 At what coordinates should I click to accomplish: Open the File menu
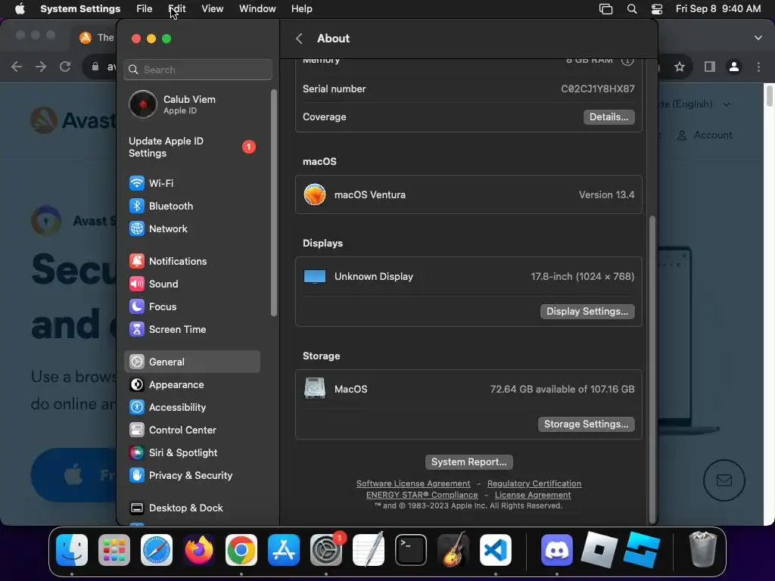point(145,9)
